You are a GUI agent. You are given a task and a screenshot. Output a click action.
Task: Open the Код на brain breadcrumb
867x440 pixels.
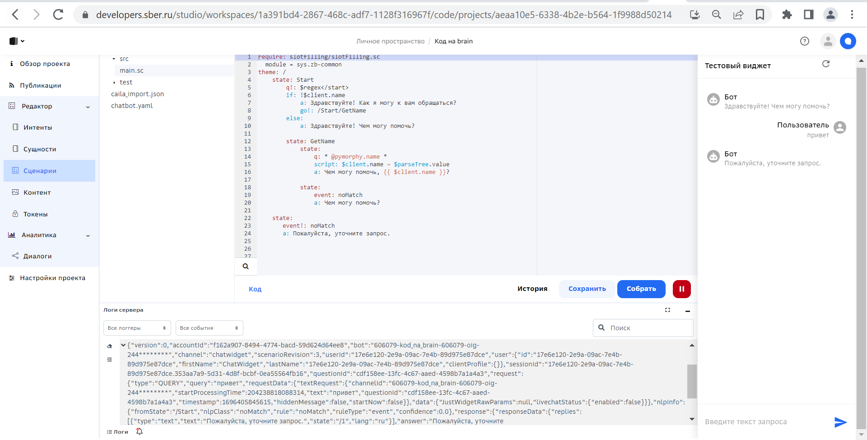coord(453,41)
